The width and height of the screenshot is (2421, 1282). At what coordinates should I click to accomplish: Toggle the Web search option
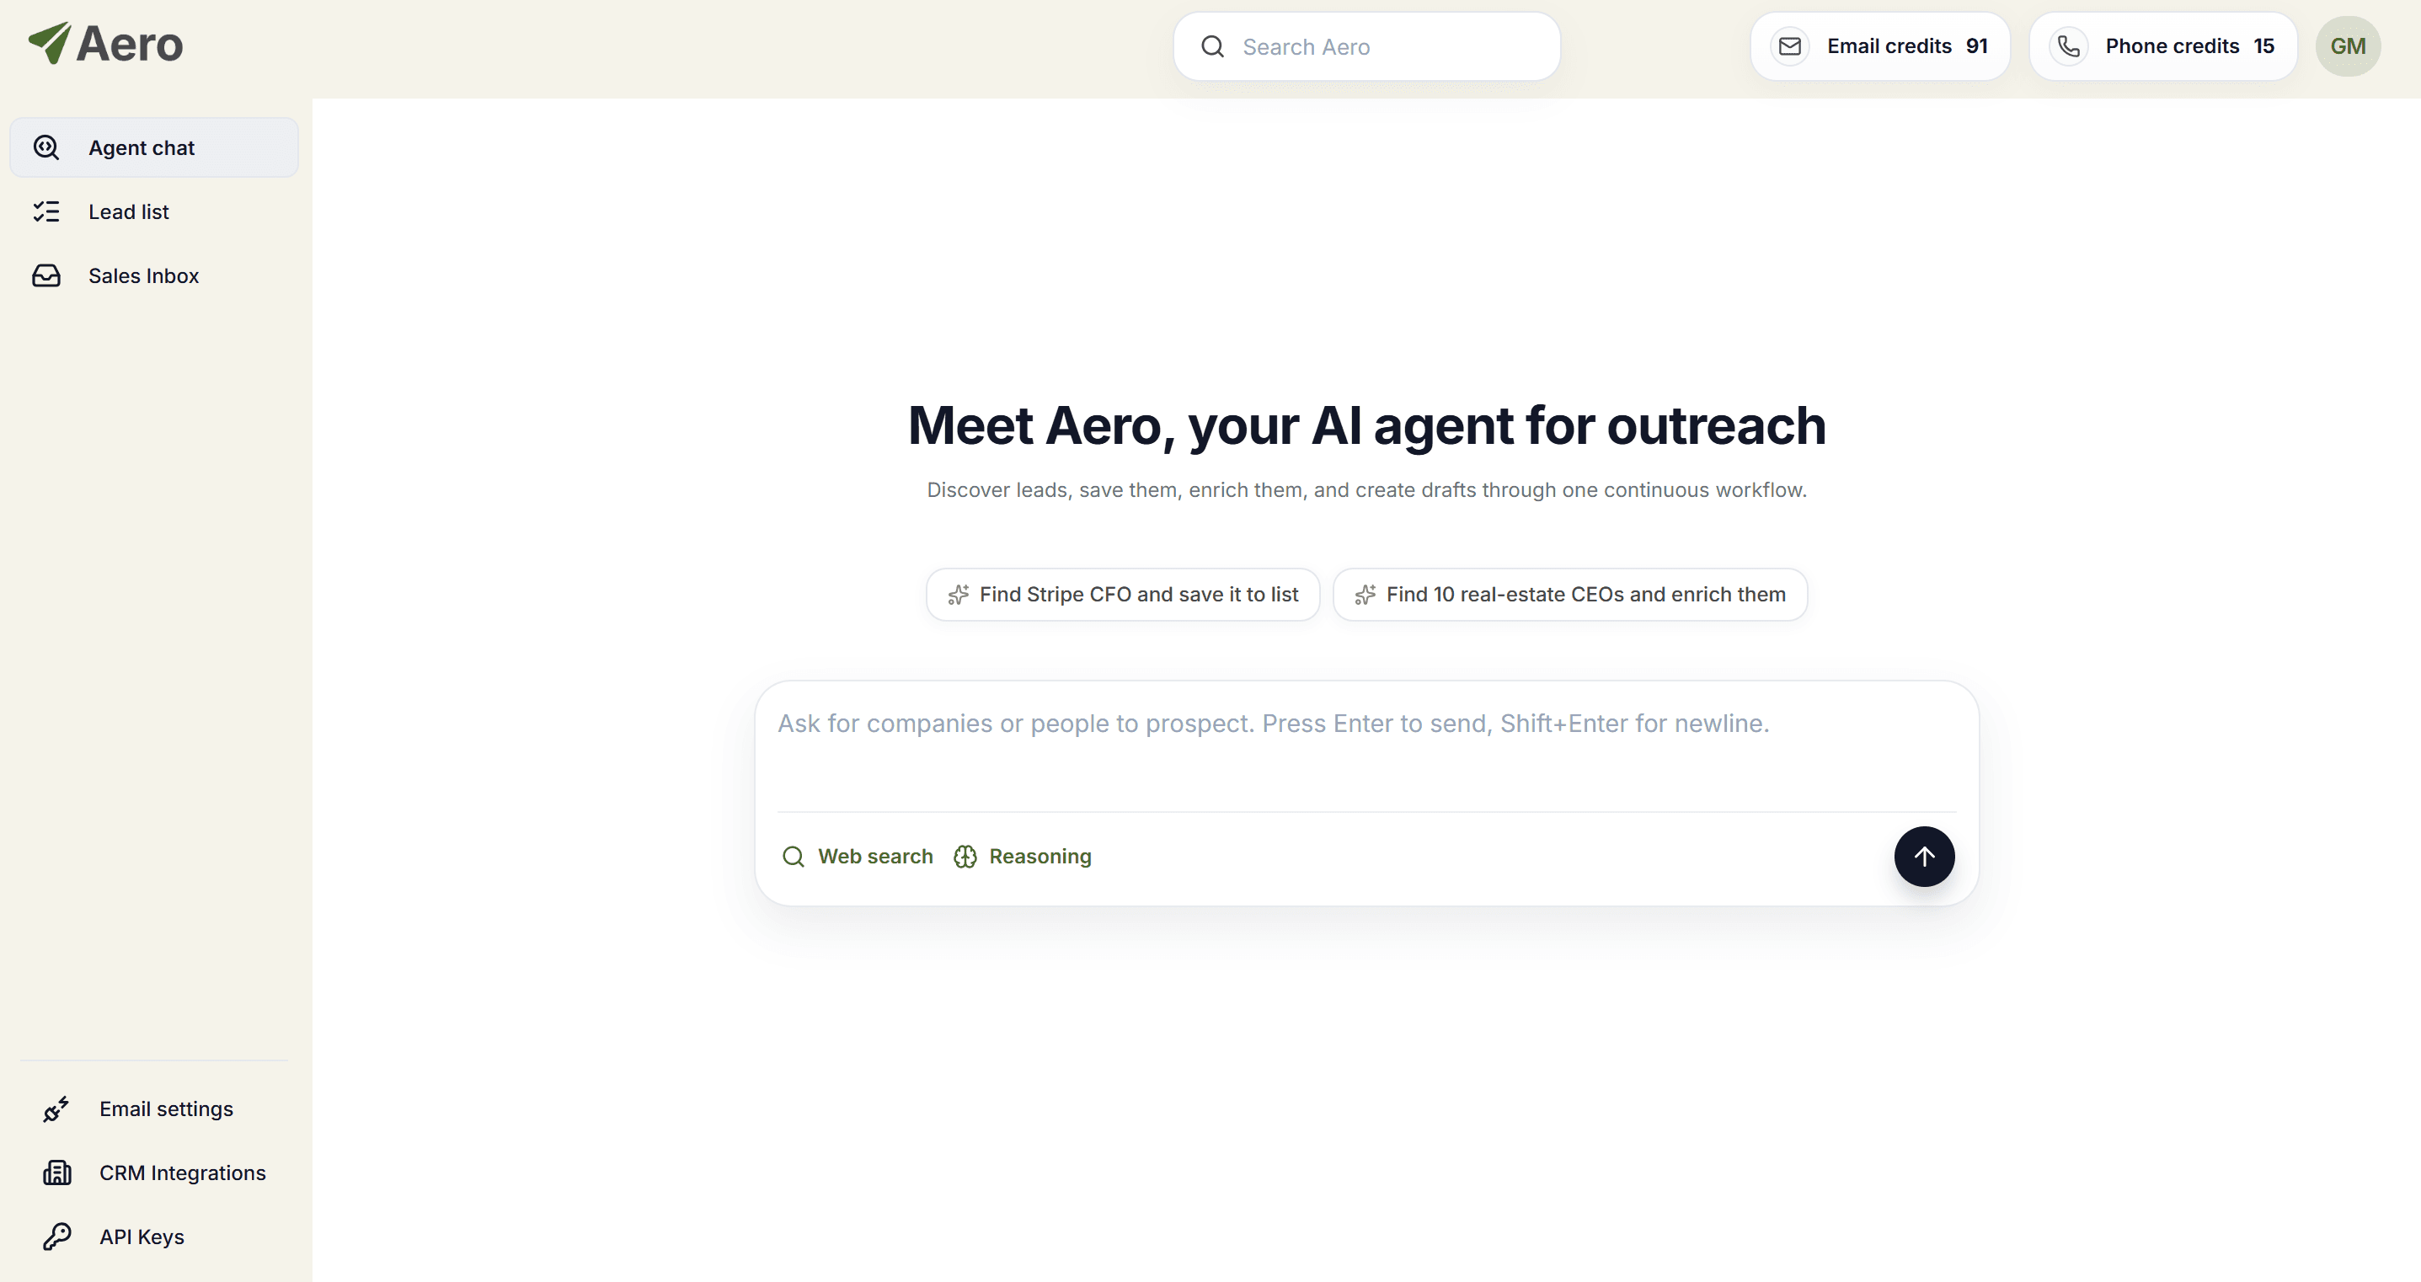point(858,857)
